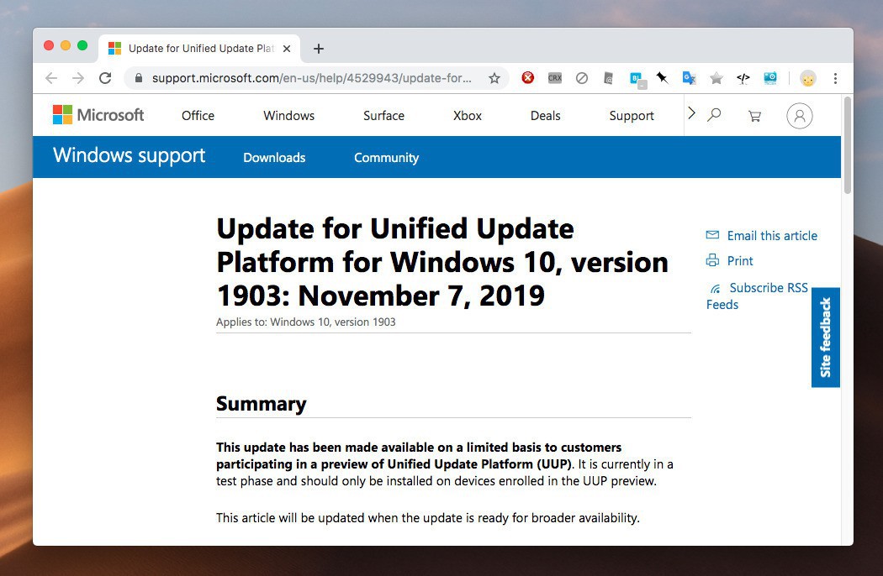Open the Chrome three-dot menu
This screenshot has height=576, width=883.
835,78
